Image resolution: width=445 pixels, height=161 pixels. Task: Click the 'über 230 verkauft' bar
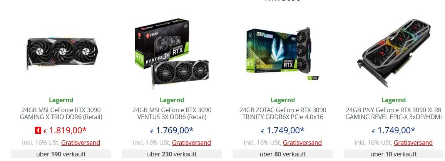point(172,154)
